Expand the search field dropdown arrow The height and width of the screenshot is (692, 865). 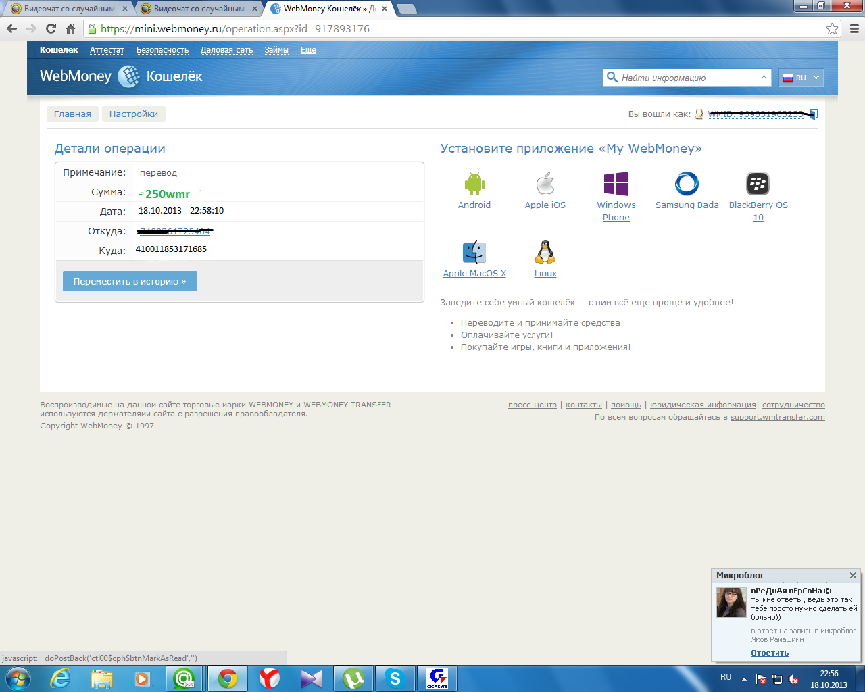(x=764, y=78)
